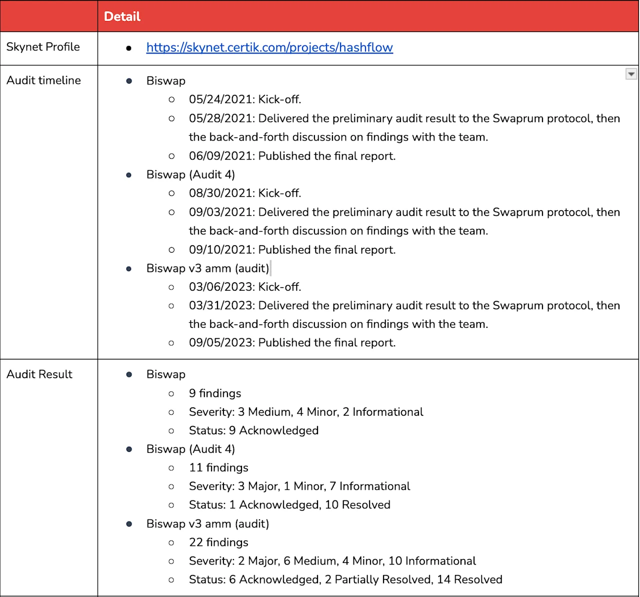Click "Biswap (Audit 4)" heading in Audit Result
This screenshot has height=597, width=640.
point(190,449)
